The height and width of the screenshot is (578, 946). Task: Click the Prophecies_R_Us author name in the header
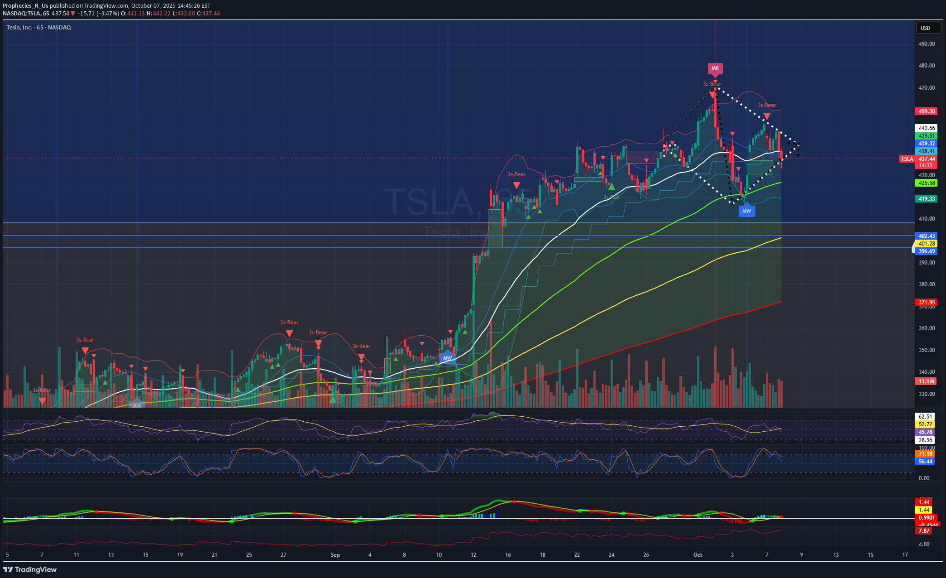pyautogui.click(x=25, y=6)
